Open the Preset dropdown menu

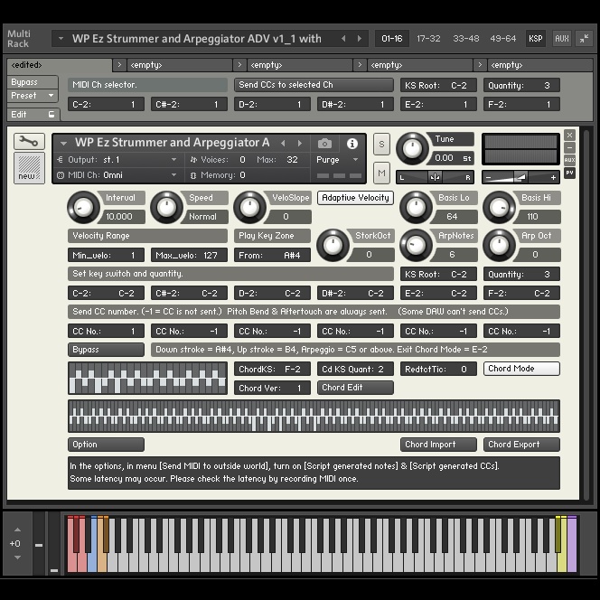coord(33,96)
